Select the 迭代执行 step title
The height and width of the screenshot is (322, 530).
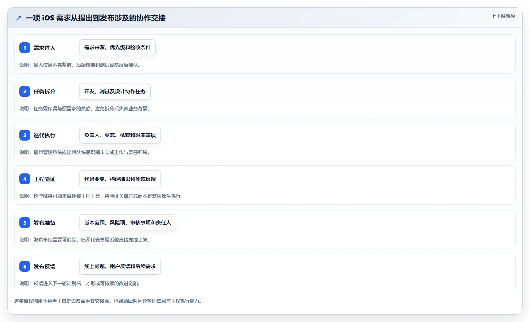pos(45,135)
